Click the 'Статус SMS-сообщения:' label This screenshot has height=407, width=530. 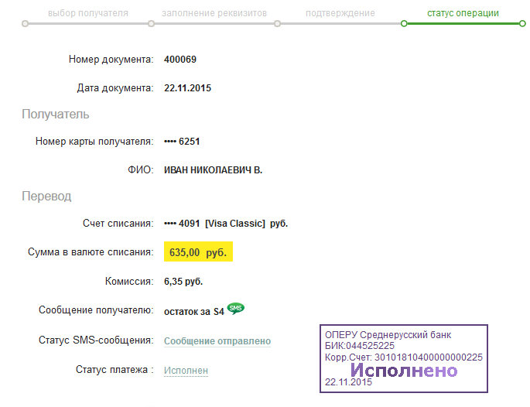[x=97, y=340]
